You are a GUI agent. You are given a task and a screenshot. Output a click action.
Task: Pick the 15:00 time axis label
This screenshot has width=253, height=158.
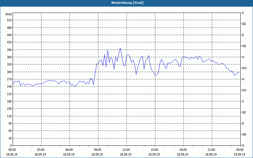click(154, 150)
